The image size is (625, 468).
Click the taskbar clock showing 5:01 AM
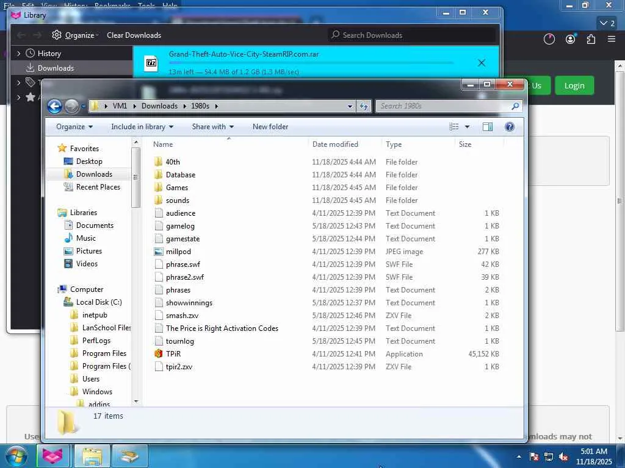(x=594, y=456)
